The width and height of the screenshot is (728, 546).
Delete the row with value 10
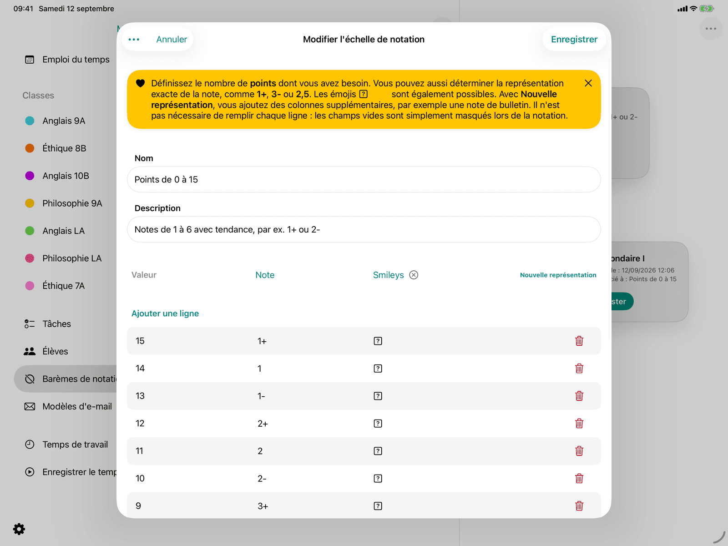579,479
